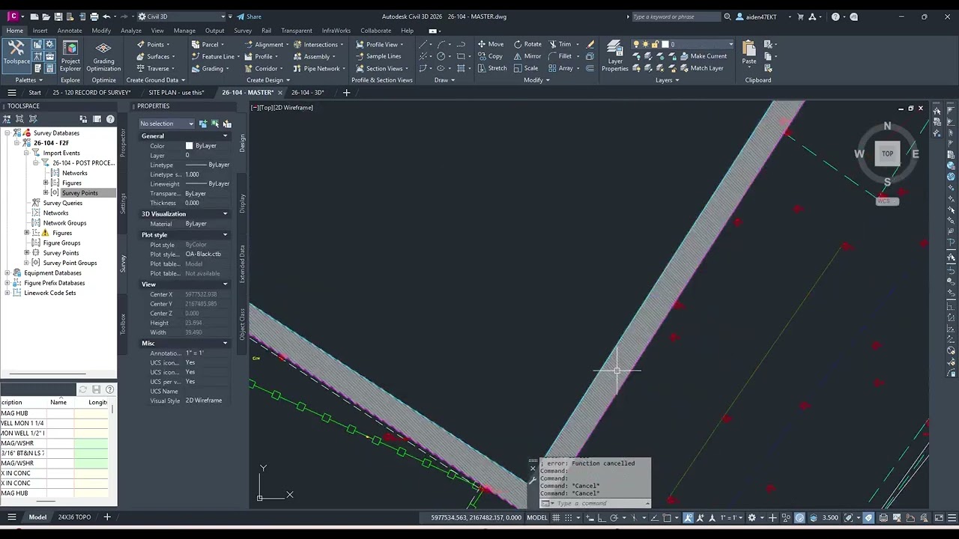Select the Stretch tool
This screenshot has width=959, height=539.
491,68
